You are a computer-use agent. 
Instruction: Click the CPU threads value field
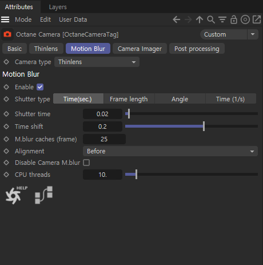tap(102, 175)
